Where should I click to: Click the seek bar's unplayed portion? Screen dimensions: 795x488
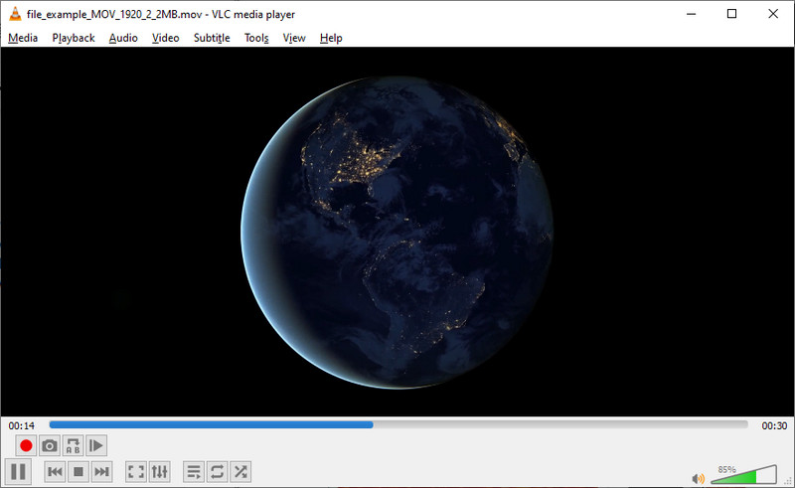click(x=556, y=424)
